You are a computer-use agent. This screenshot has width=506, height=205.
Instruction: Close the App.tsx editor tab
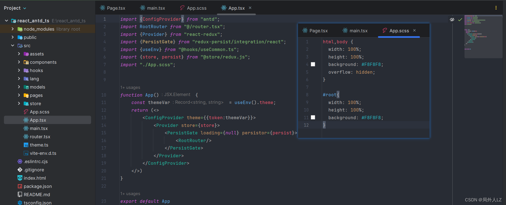250,8
